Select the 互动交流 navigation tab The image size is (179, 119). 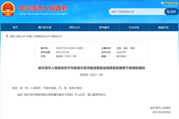coord(134,27)
